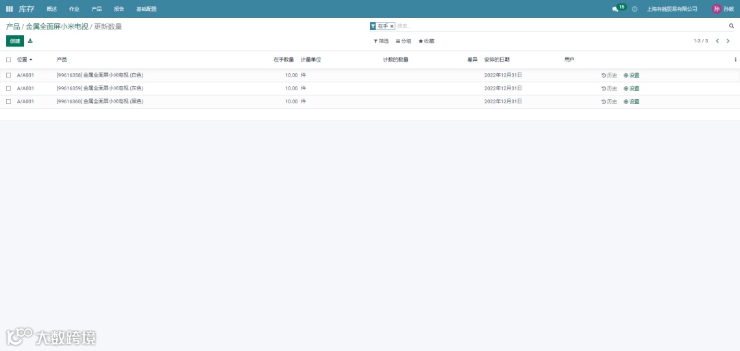Viewport: 740px width, 351px height.
Task: Toggle the select-all header checkbox
Action: (x=8, y=60)
